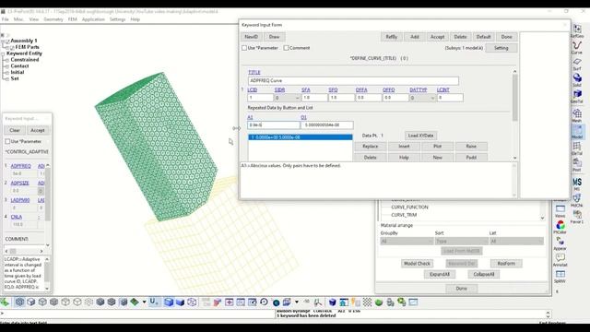Collapse the Keyword Entity tree node
The image size is (590, 332).
coord(3,53)
